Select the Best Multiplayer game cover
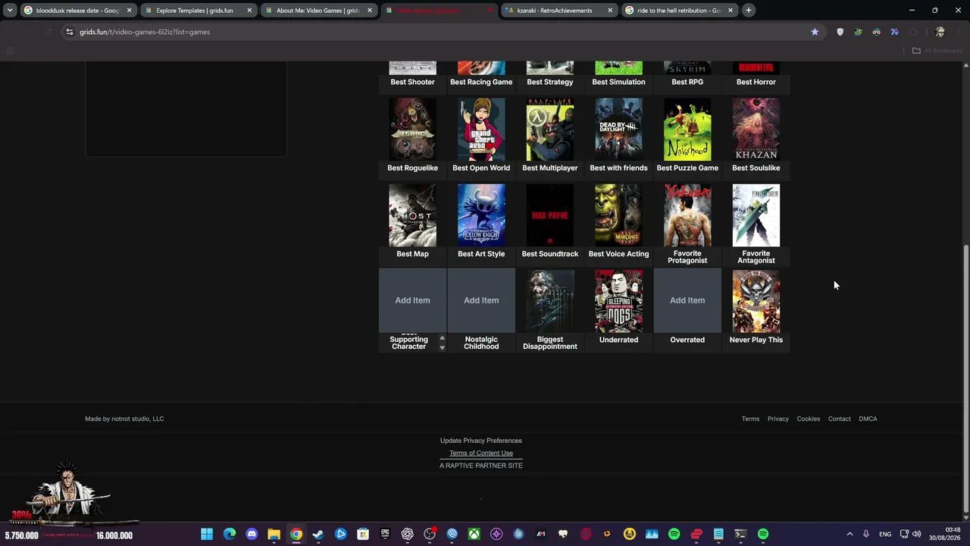This screenshot has width=970, height=546. coord(550,129)
